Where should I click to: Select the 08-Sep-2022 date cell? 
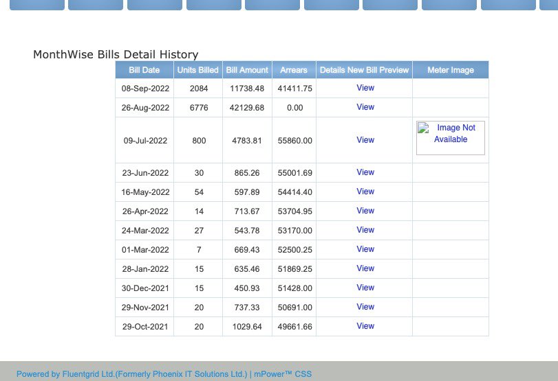tap(145, 89)
